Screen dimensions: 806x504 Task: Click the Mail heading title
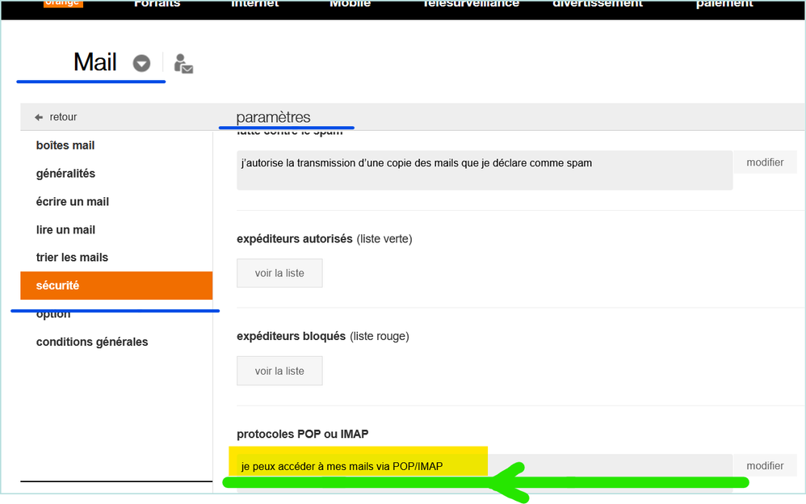[95, 62]
